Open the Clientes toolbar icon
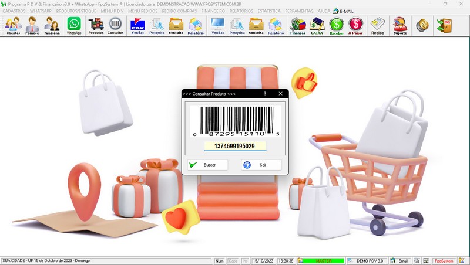Viewport: 470px width, 265px height. [x=13, y=26]
